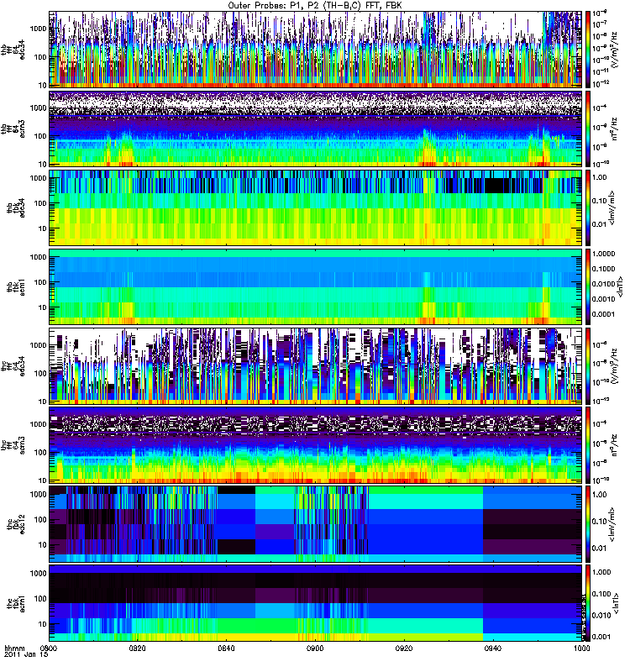Screen dimensions: 630x672
Task: Select the 0900 time axis label
Action: (x=315, y=648)
